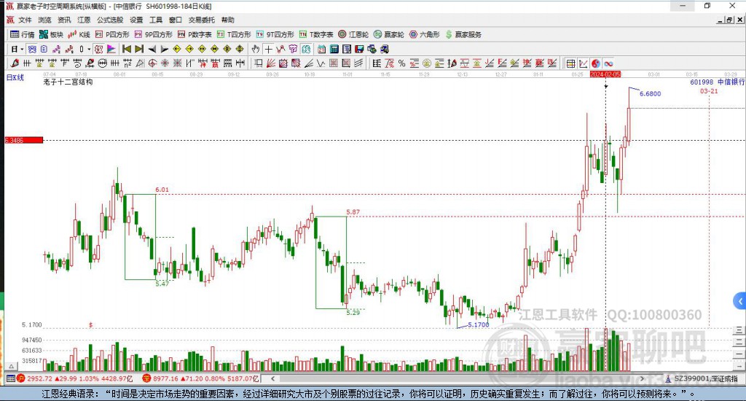
Task: Jump to the last bar with the skip-end icon
Action: click(x=139, y=49)
